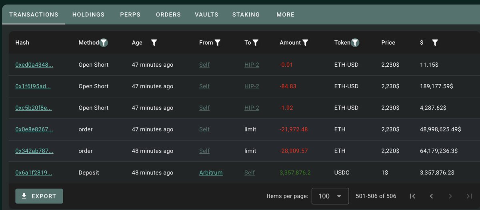Open transaction hash 0x0e8e8267...
The image size is (480, 210).
coord(34,129)
